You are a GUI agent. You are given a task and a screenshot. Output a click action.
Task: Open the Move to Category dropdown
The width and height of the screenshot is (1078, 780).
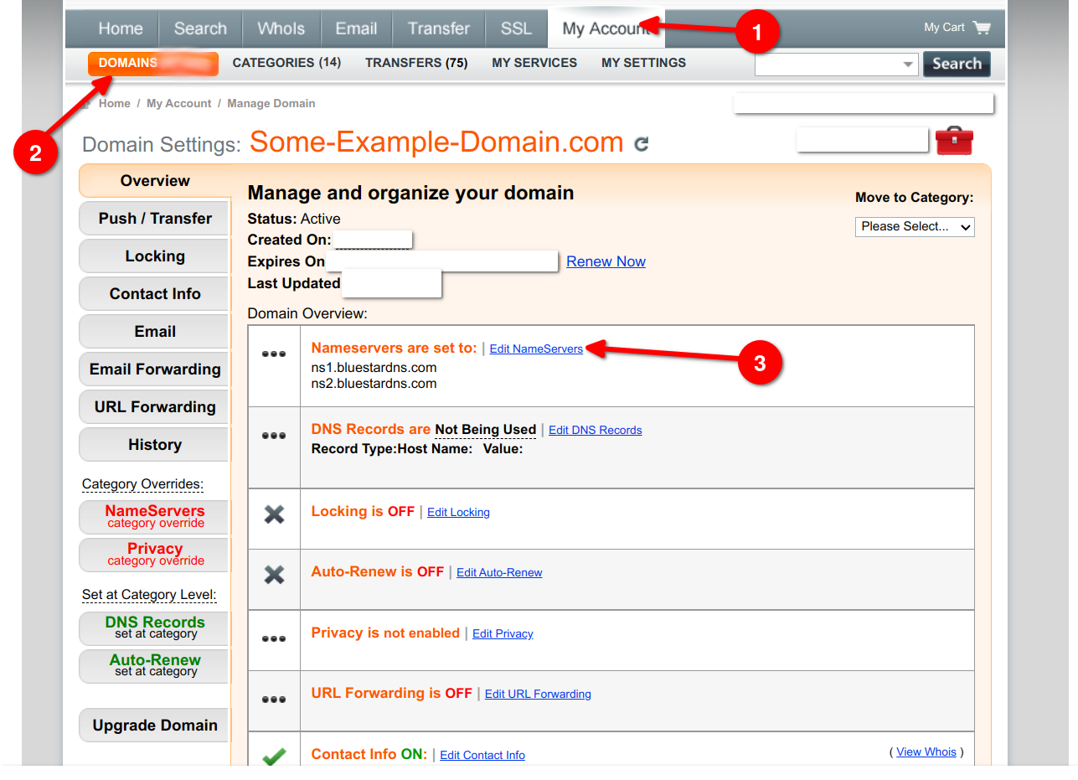pos(915,227)
